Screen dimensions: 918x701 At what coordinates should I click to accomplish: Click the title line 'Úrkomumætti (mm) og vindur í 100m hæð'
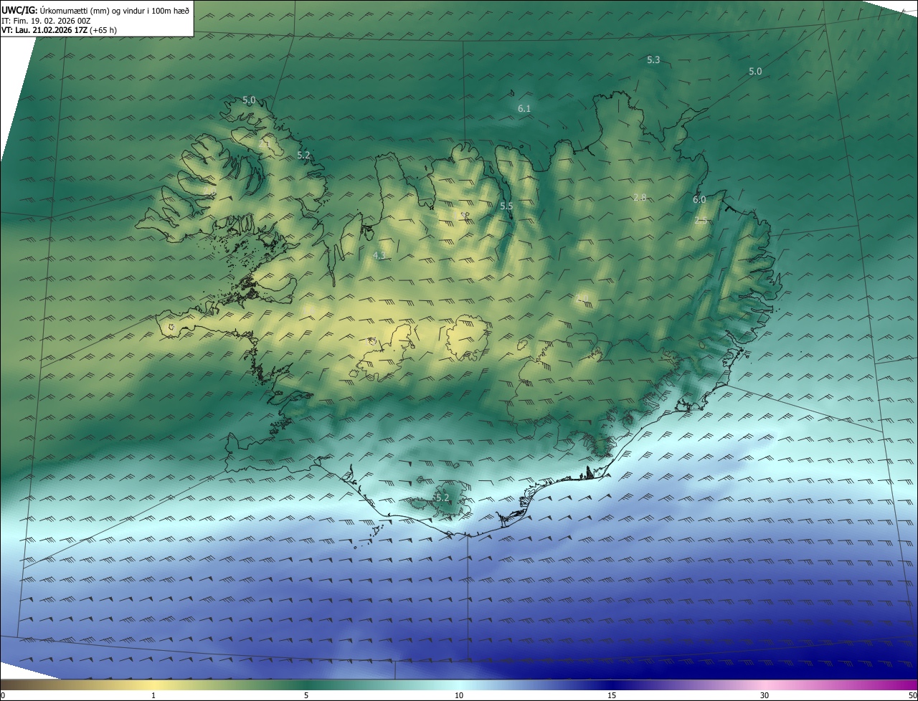tap(114, 10)
